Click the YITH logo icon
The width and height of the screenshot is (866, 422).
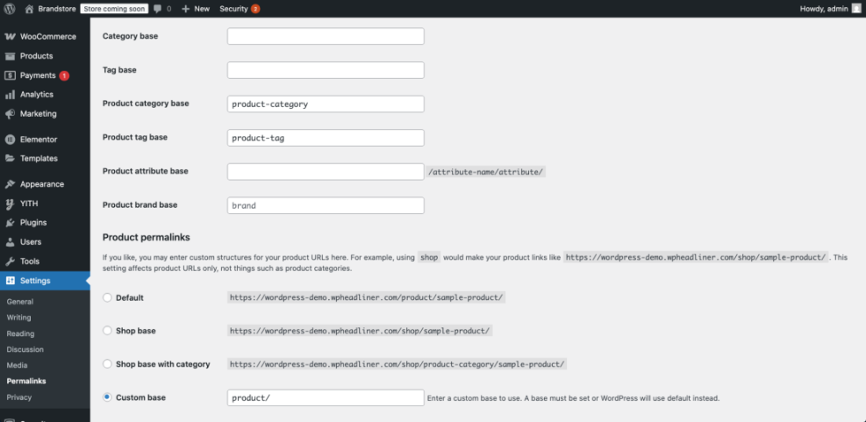[10, 204]
